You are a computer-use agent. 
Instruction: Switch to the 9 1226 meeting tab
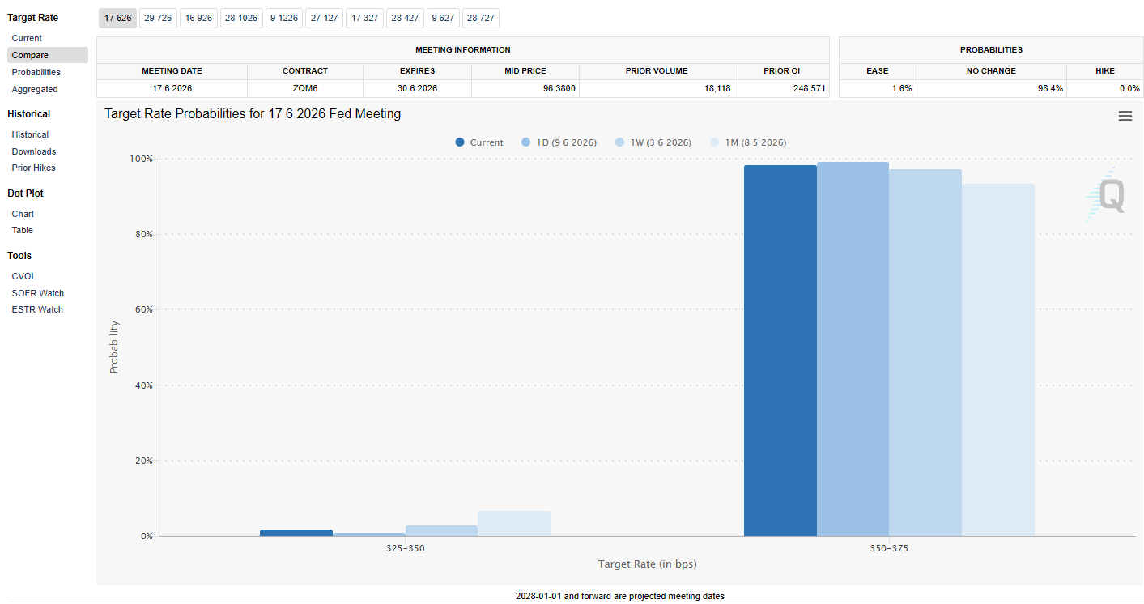(283, 18)
